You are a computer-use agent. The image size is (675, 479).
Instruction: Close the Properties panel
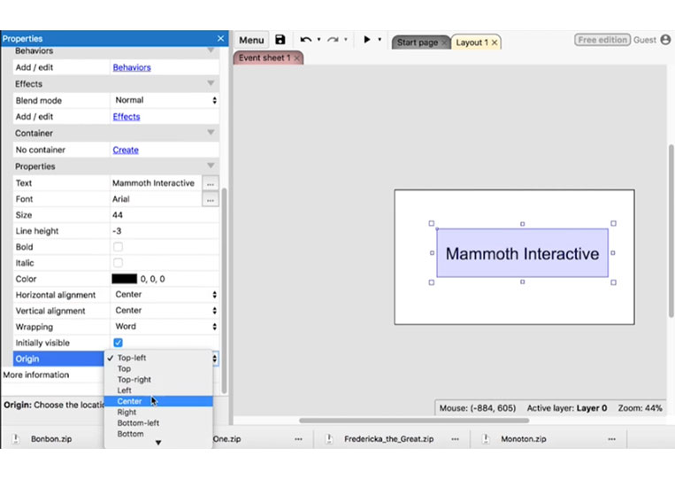point(220,38)
